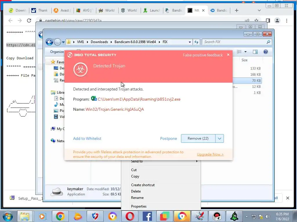The width and height of the screenshot is (297, 222).
Task: Click the Excel-style icon beside Program path
Action: point(94,99)
